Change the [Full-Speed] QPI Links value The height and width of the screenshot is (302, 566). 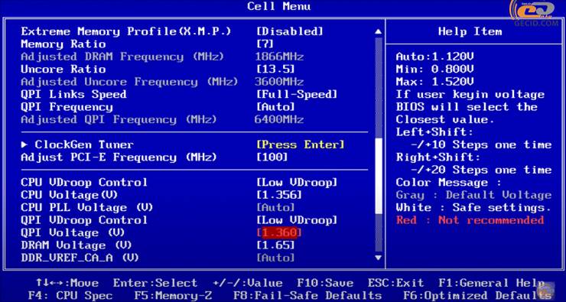[x=297, y=95]
